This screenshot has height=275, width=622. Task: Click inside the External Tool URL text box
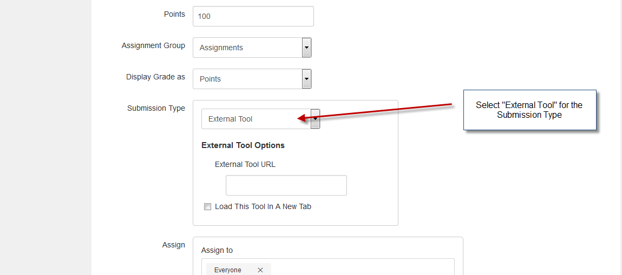(x=286, y=185)
